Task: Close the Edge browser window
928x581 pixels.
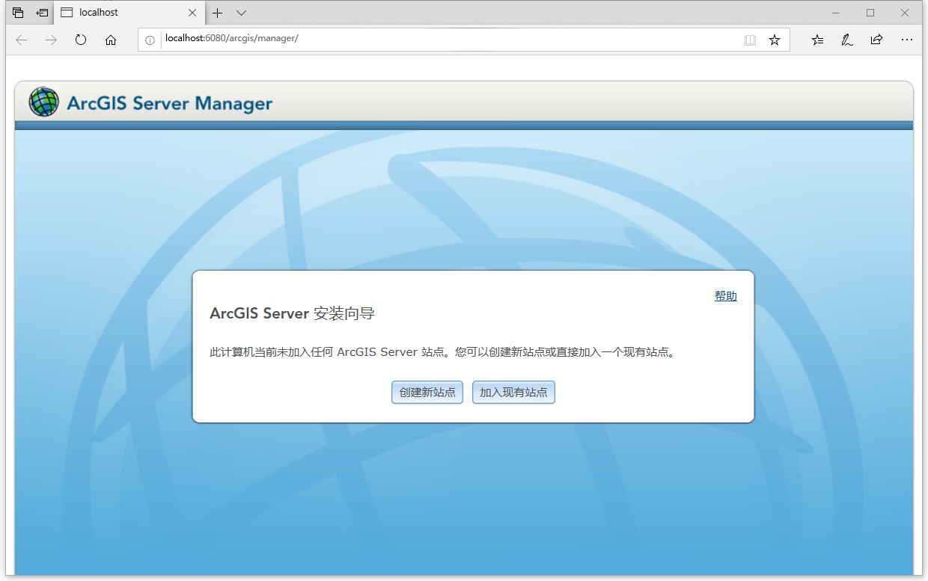Action: (x=905, y=13)
